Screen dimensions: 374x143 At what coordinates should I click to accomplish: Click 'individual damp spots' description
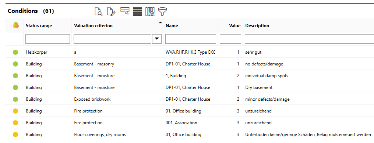(267, 76)
